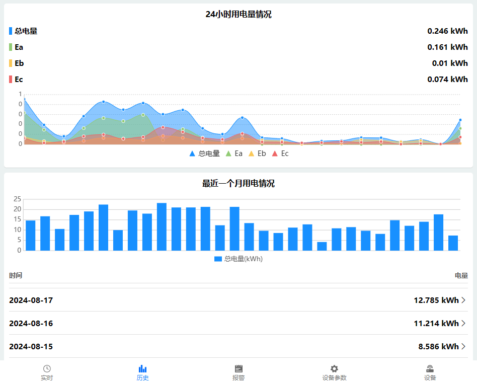The height and width of the screenshot is (385, 477).
Task: Open the 报警 alarm list icon
Action: coord(238,369)
